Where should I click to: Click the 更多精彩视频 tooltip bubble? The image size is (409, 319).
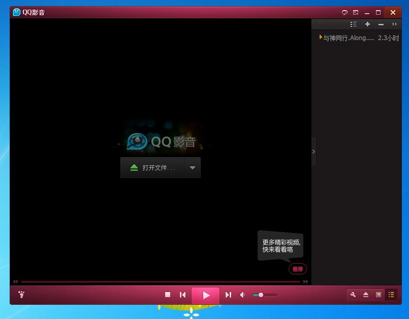pos(280,246)
